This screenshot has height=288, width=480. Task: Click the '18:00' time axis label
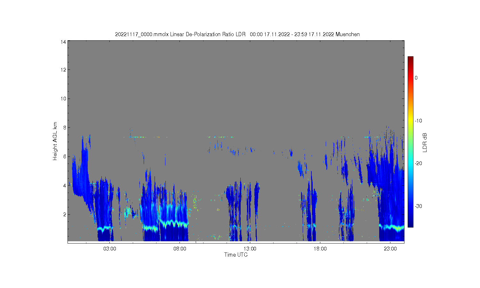pyautogui.click(x=320, y=249)
